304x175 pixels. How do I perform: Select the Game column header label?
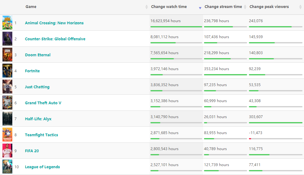(x=31, y=7)
